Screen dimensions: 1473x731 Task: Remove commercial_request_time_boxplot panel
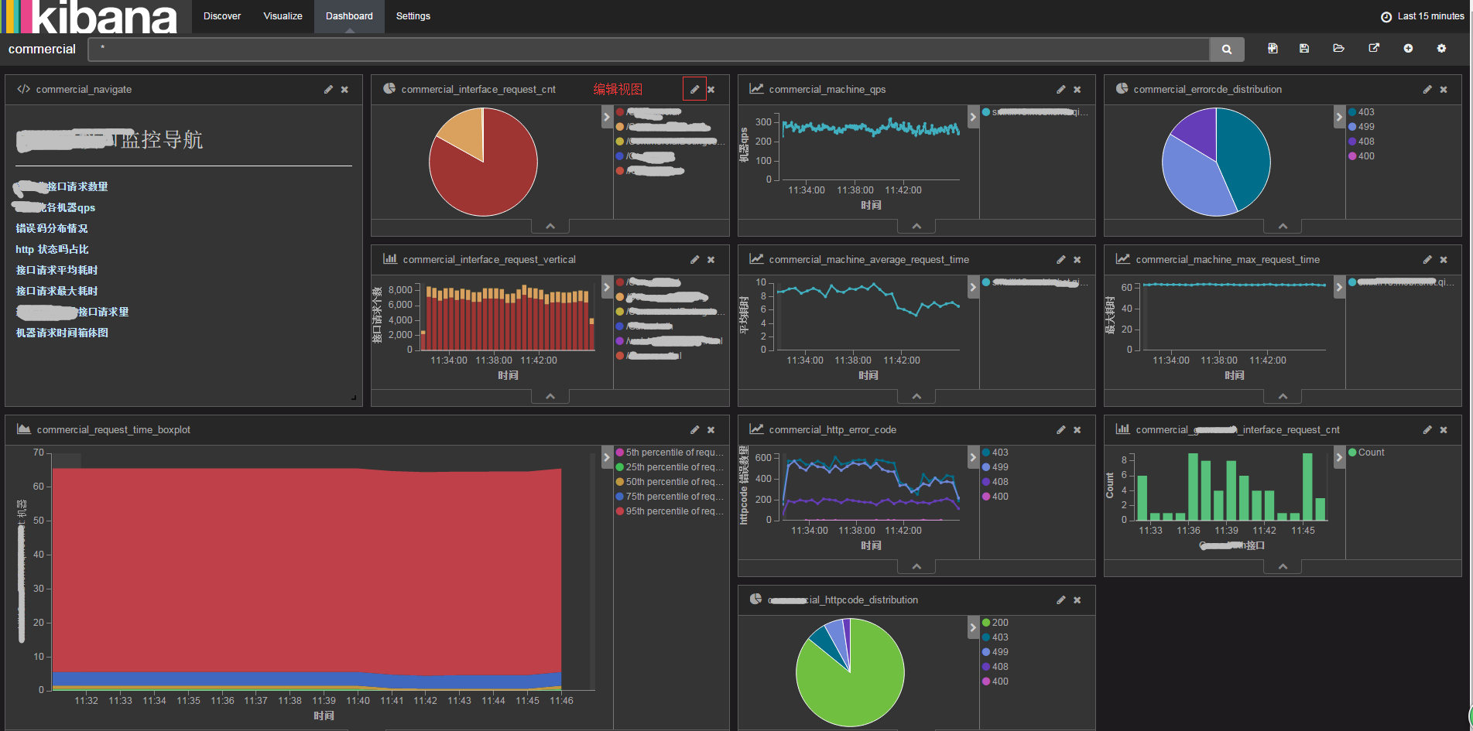pyautogui.click(x=711, y=430)
